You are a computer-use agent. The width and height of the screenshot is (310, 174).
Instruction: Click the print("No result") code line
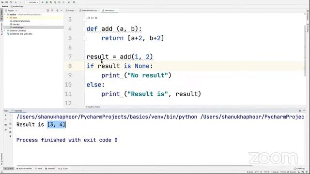(136, 75)
